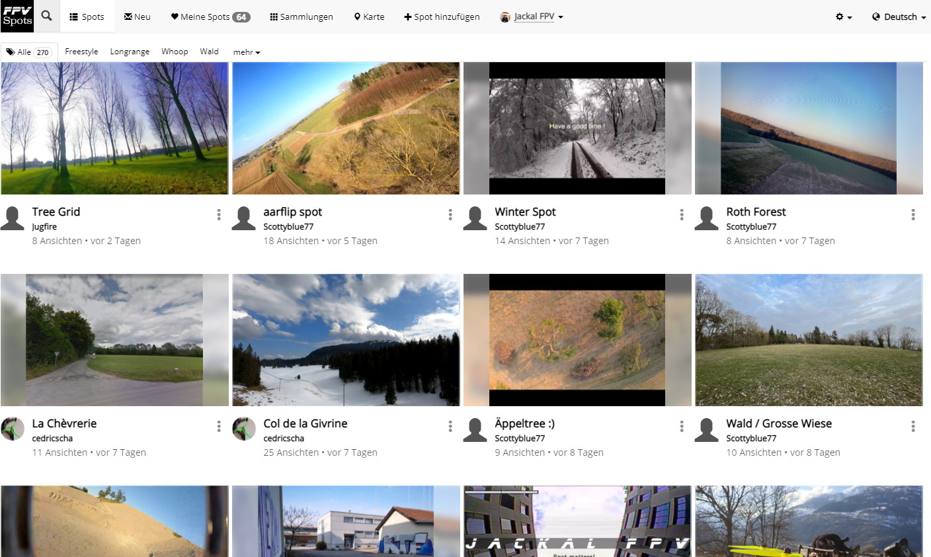Open Col de la Givrine three-dot menu
This screenshot has width=931, height=557.
(450, 426)
